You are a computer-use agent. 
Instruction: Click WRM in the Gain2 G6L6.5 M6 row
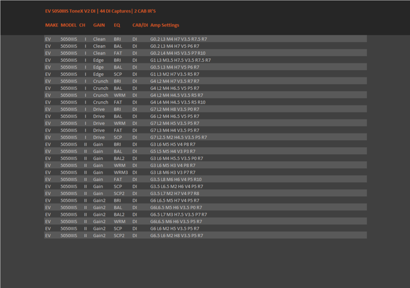[x=119, y=222]
